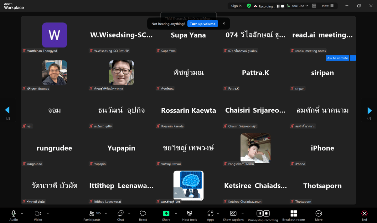
Task: Click the muted mic icon beside rungrudee
Action: point(24,164)
